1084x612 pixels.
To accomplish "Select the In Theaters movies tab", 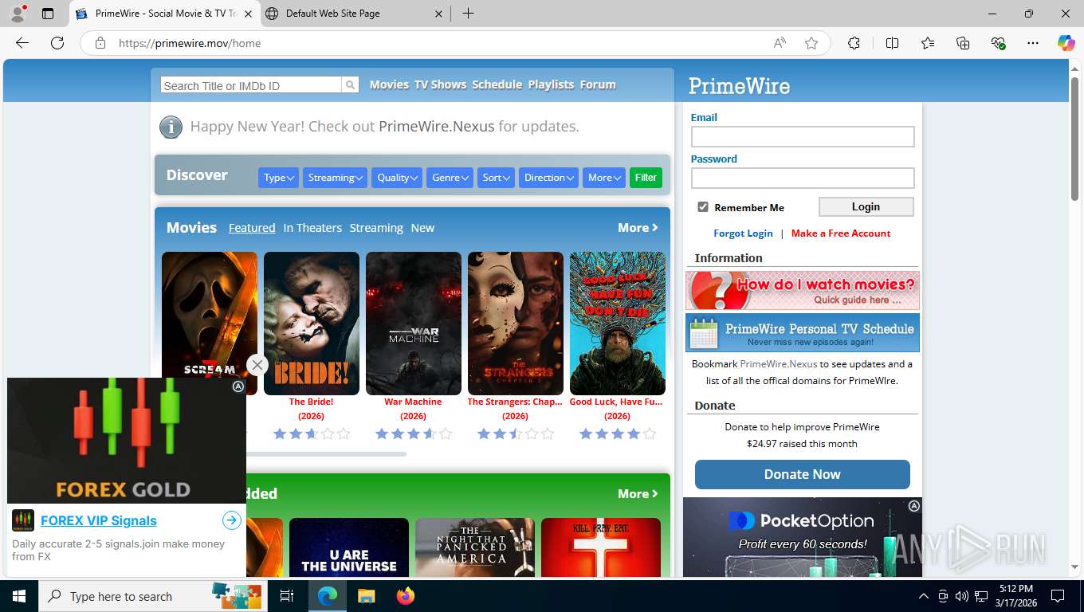I will coord(312,228).
